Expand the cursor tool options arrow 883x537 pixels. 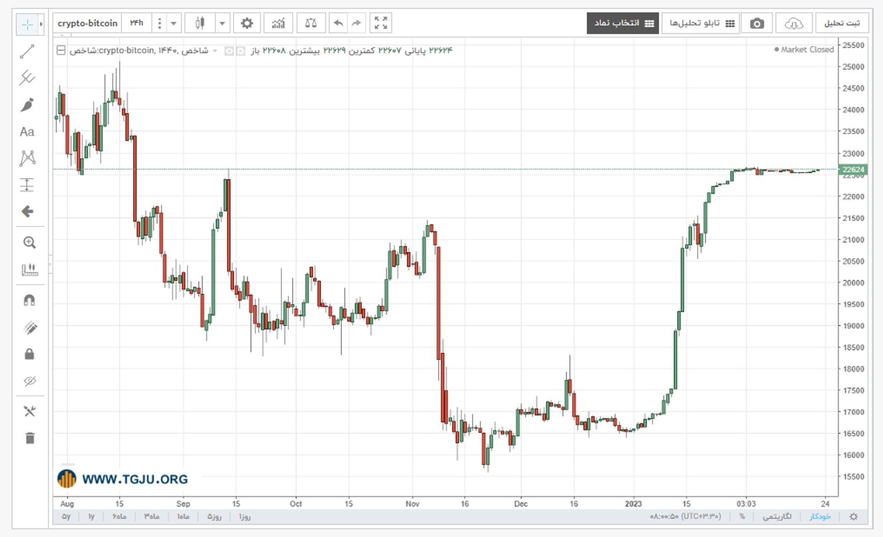41,24
